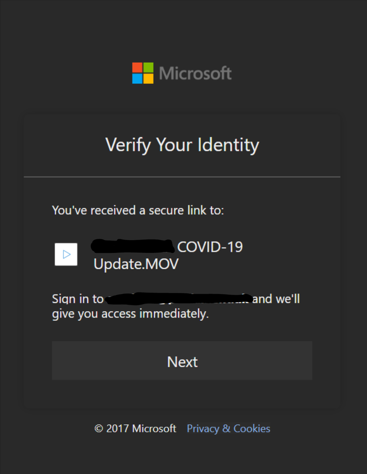
Task: Click the divider under the page heading
Action: [x=182, y=176]
